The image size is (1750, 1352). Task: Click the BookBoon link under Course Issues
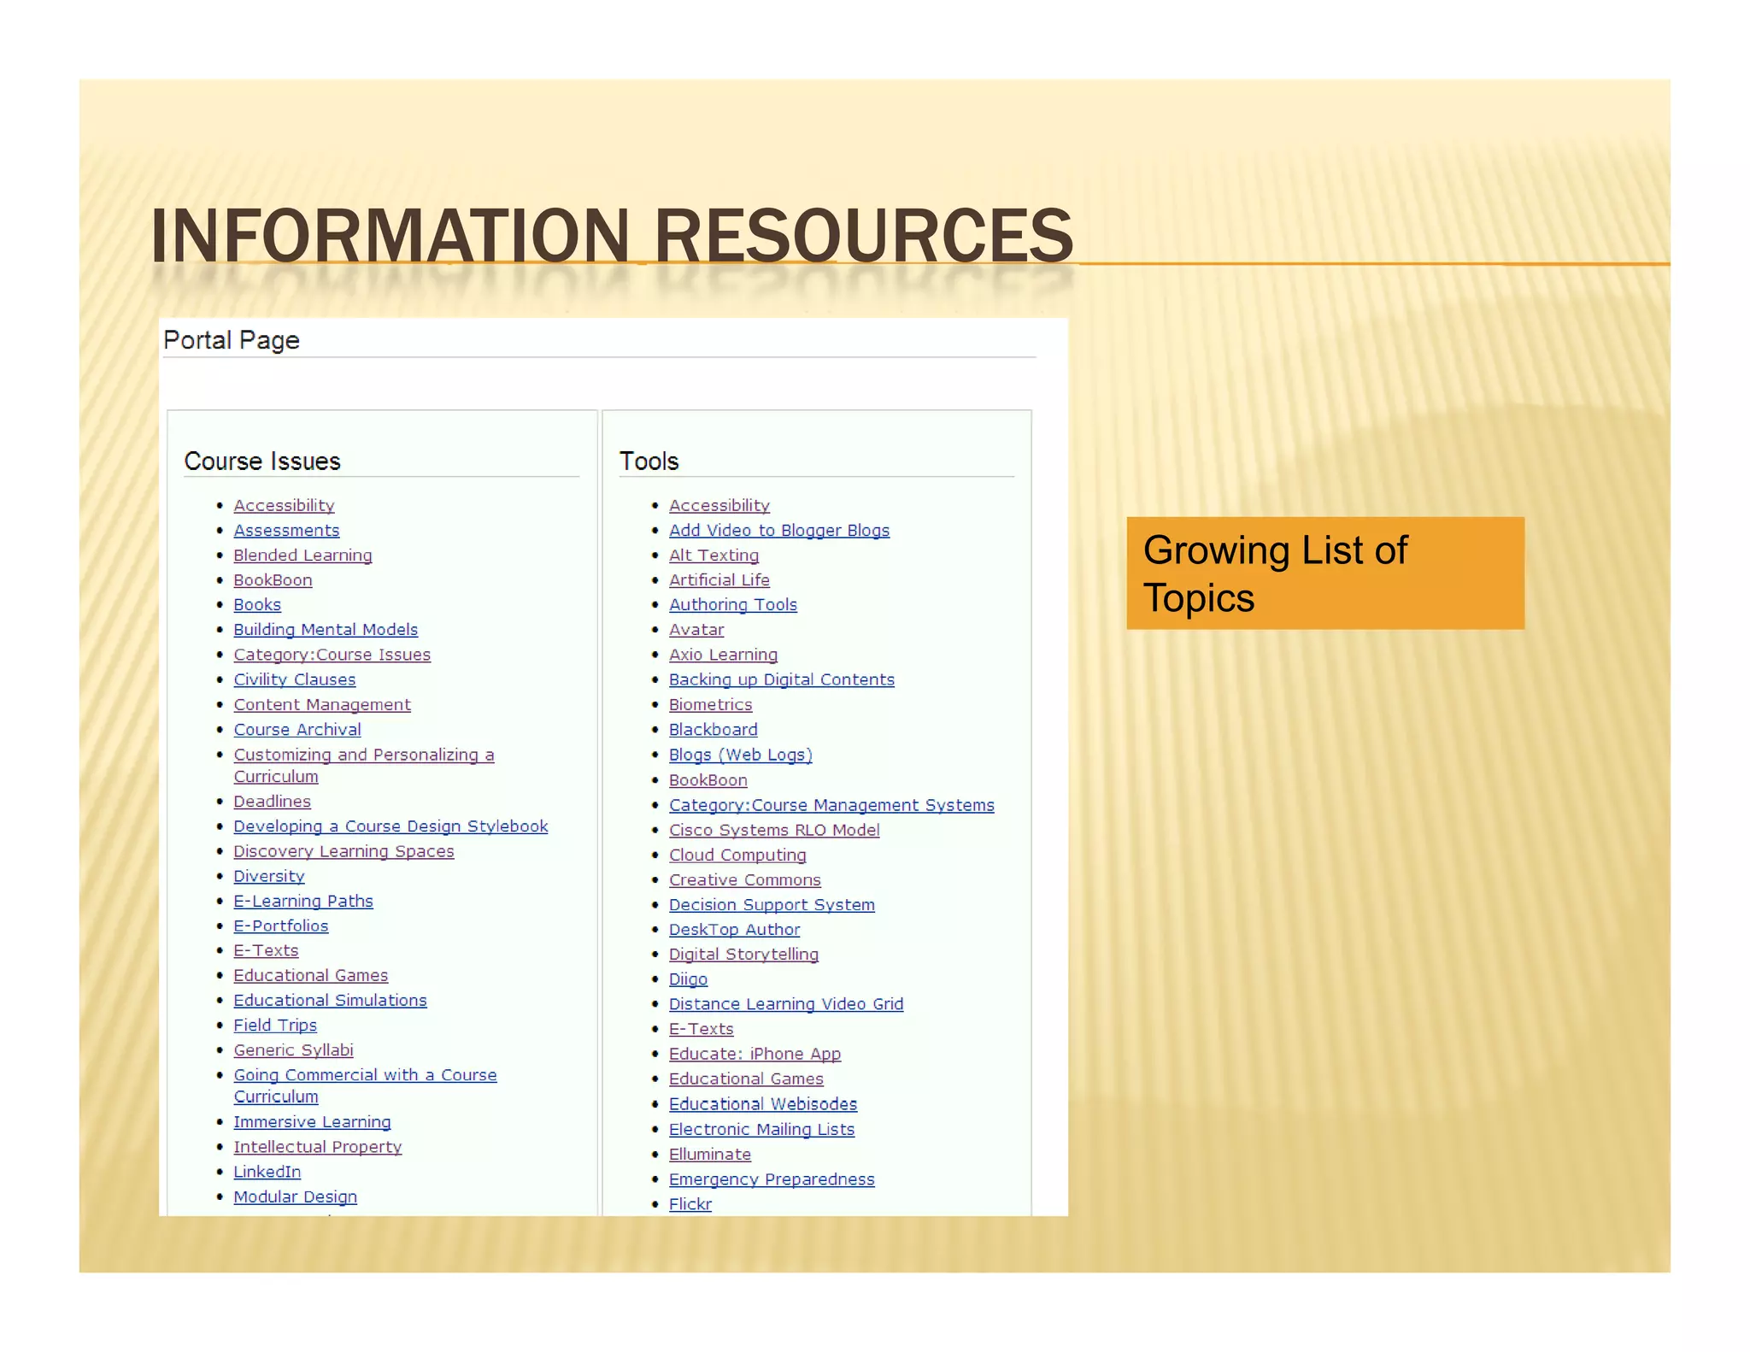tap(273, 580)
